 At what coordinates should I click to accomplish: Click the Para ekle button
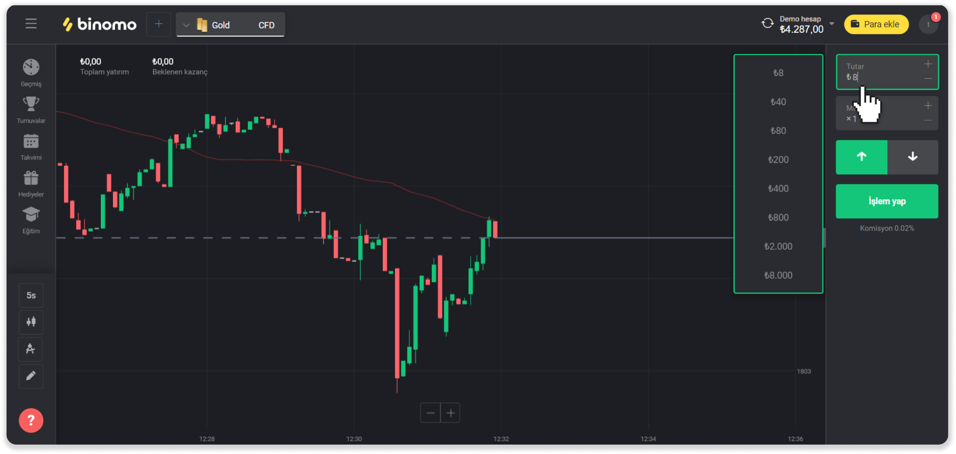click(x=876, y=24)
